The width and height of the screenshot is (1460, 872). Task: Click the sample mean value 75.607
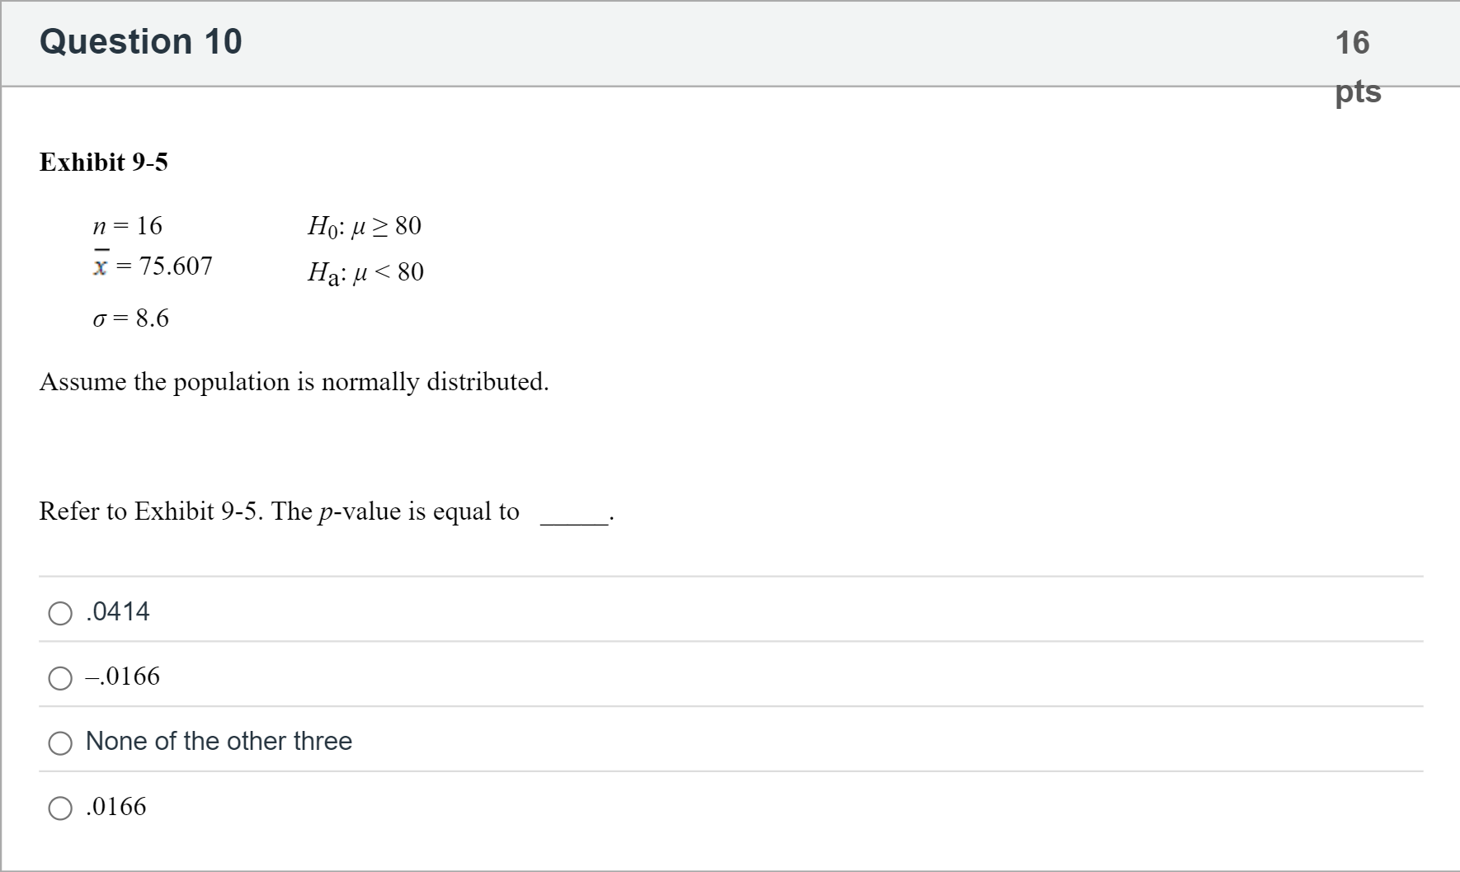click(x=175, y=266)
